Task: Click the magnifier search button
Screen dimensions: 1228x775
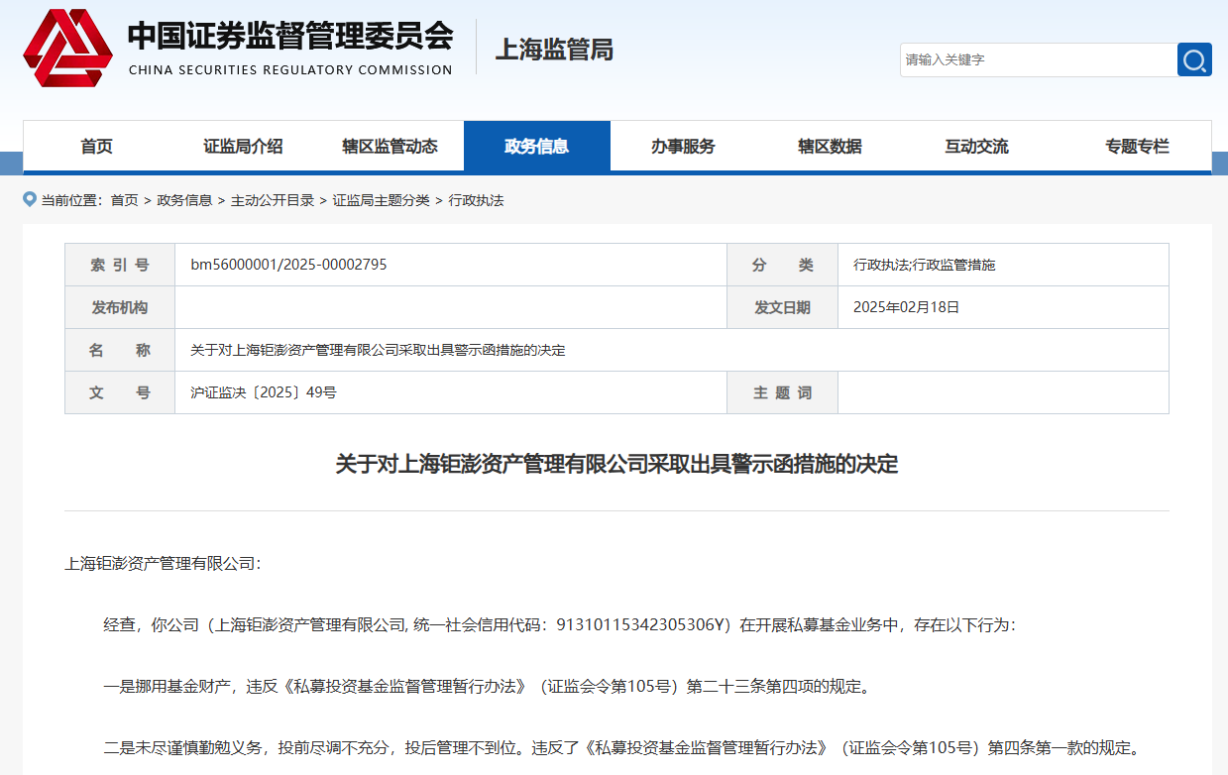Action: pyautogui.click(x=1194, y=59)
